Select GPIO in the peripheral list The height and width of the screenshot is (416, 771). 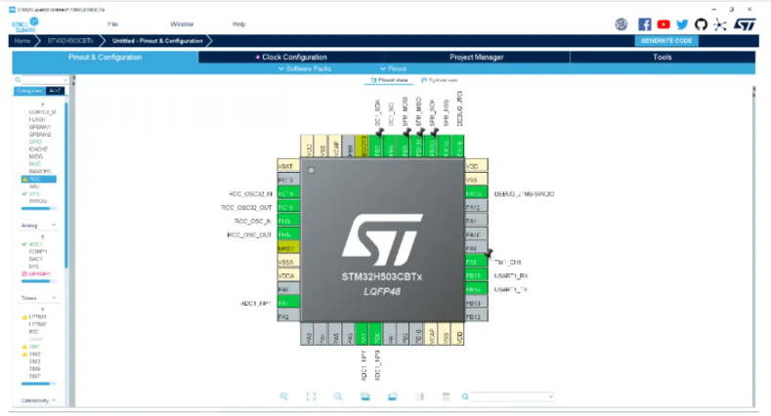(x=35, y=142)
